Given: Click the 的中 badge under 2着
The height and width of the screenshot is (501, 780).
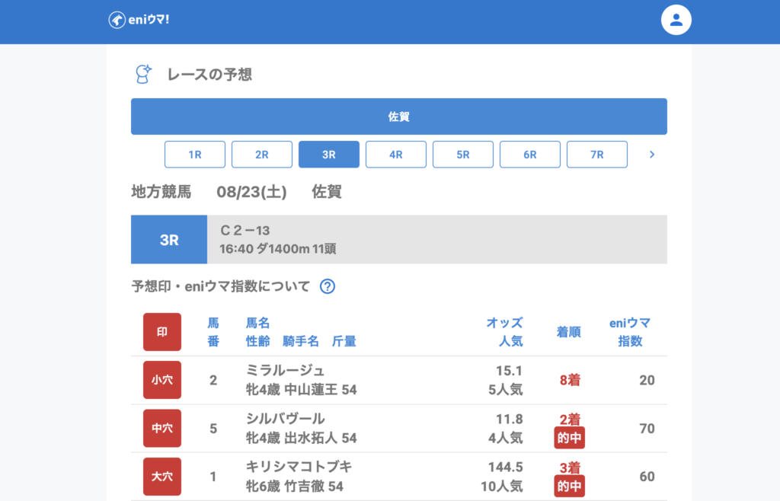Looking at the screenshot, I should point(569,439).
